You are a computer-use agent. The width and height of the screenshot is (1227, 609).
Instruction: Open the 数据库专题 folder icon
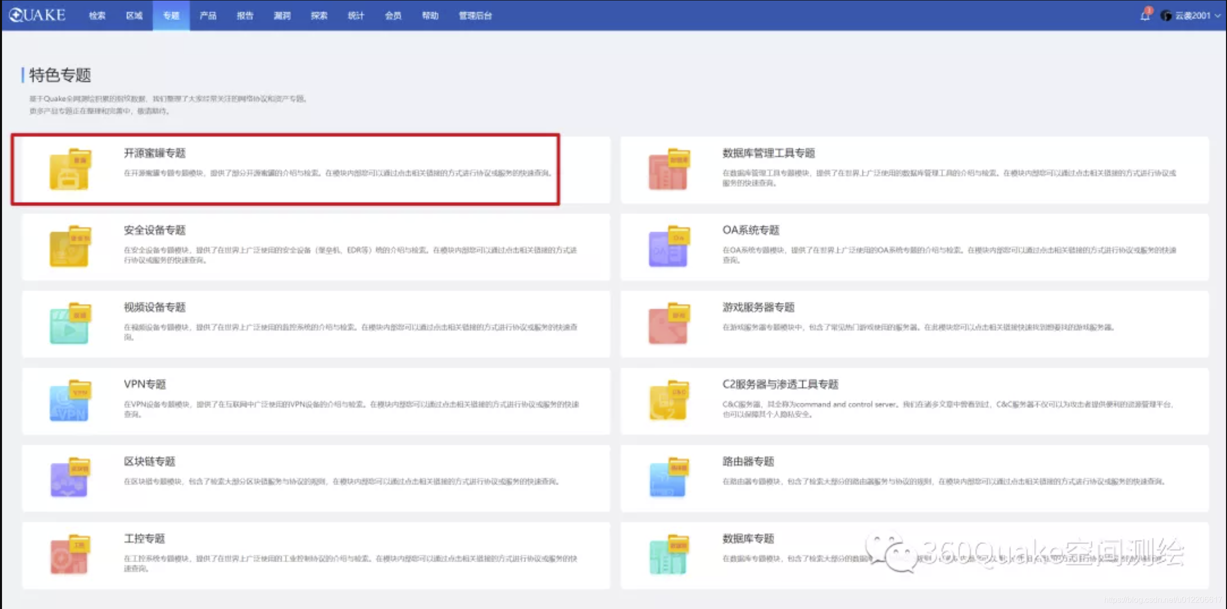point(668,555)
